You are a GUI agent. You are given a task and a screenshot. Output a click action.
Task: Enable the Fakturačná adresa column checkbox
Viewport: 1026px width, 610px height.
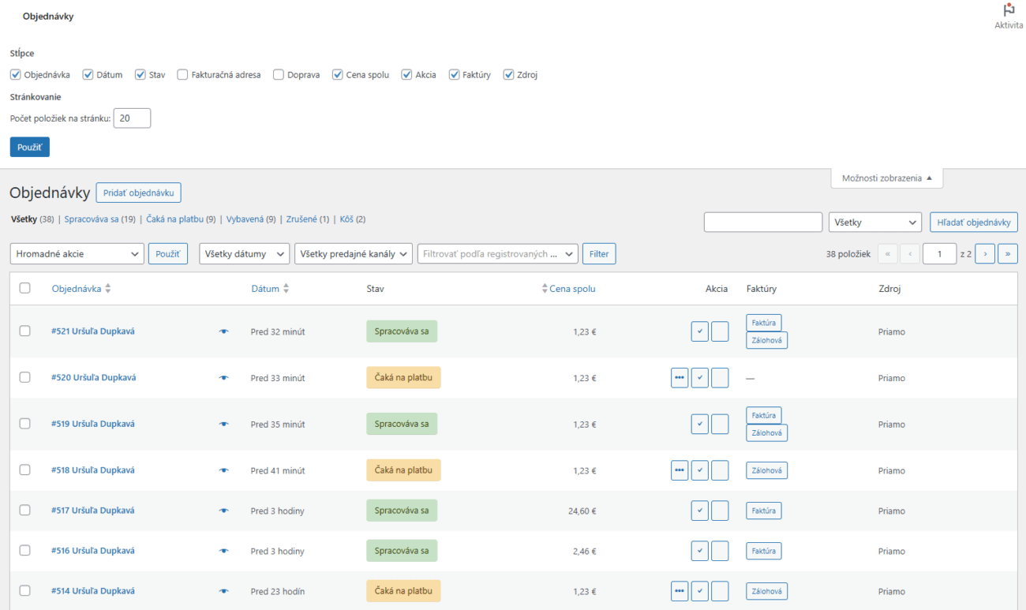[183, 75]
